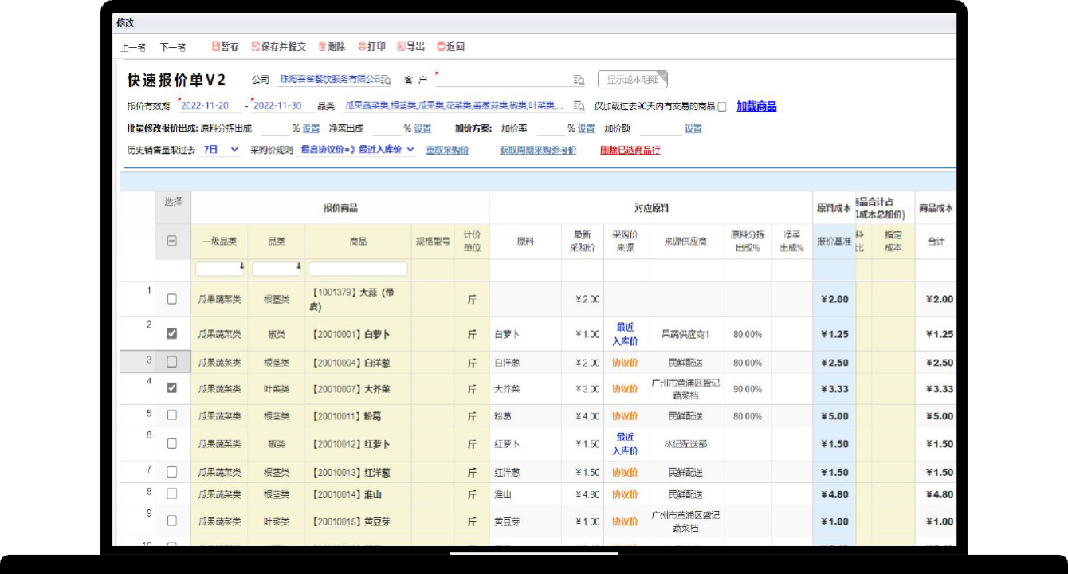Click the 重取采购价 link

tap(447, 150)
